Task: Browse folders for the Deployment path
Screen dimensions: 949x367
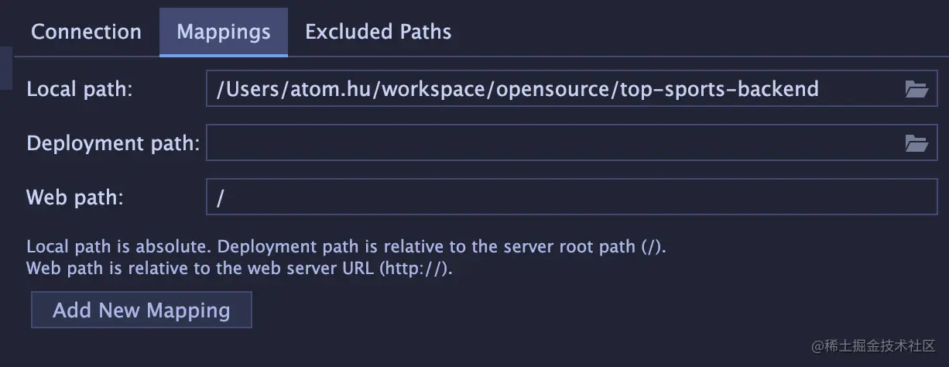Action: (916, 142)
